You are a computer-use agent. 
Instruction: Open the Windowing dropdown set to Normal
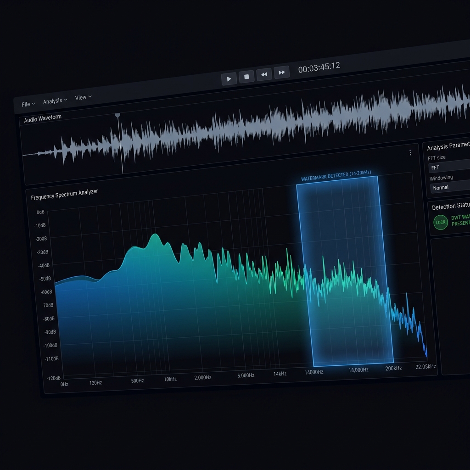(x=451, y=186)
